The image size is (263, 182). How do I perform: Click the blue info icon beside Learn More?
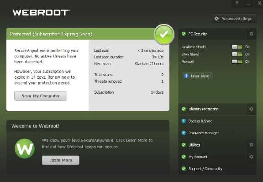click(186, 76)
